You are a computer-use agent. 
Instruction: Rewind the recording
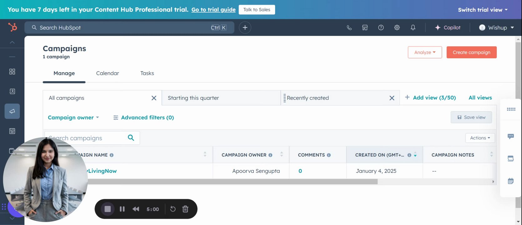(x=136, y=209)
